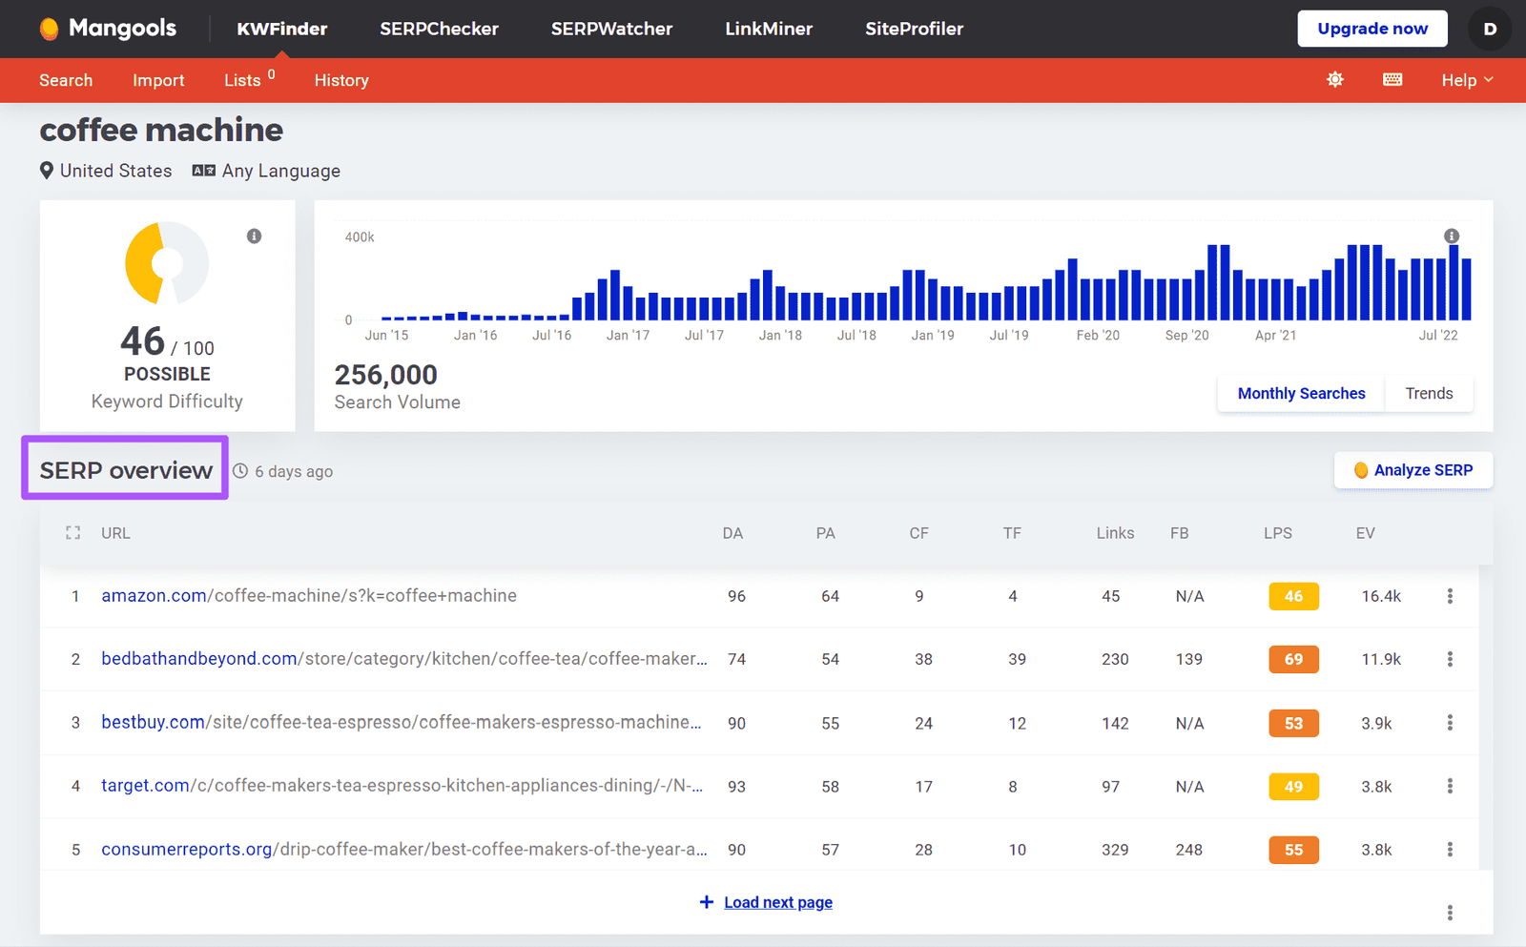
Task: Click EV value 16.4k
Action: [x=1381, y=596]
